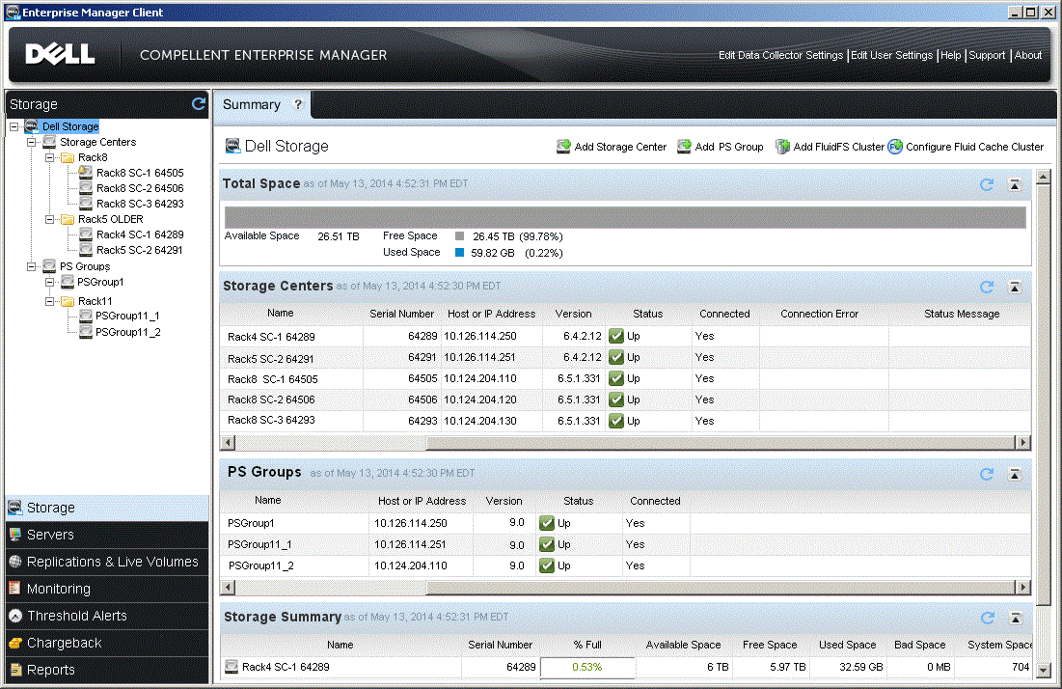This screenshot has height=689, width=1062.
Task: Click the Total Space usage bar
Action: [625, 217]
